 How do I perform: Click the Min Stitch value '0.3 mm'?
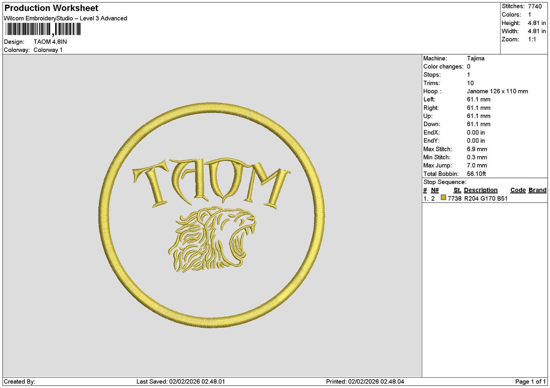tap(477, 157)
